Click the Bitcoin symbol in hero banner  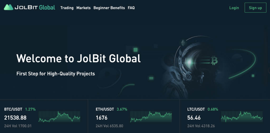click(214, 61)
